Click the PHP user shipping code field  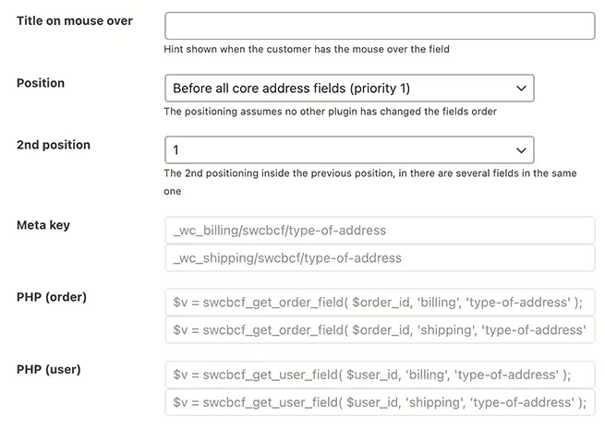pos(380,402)
